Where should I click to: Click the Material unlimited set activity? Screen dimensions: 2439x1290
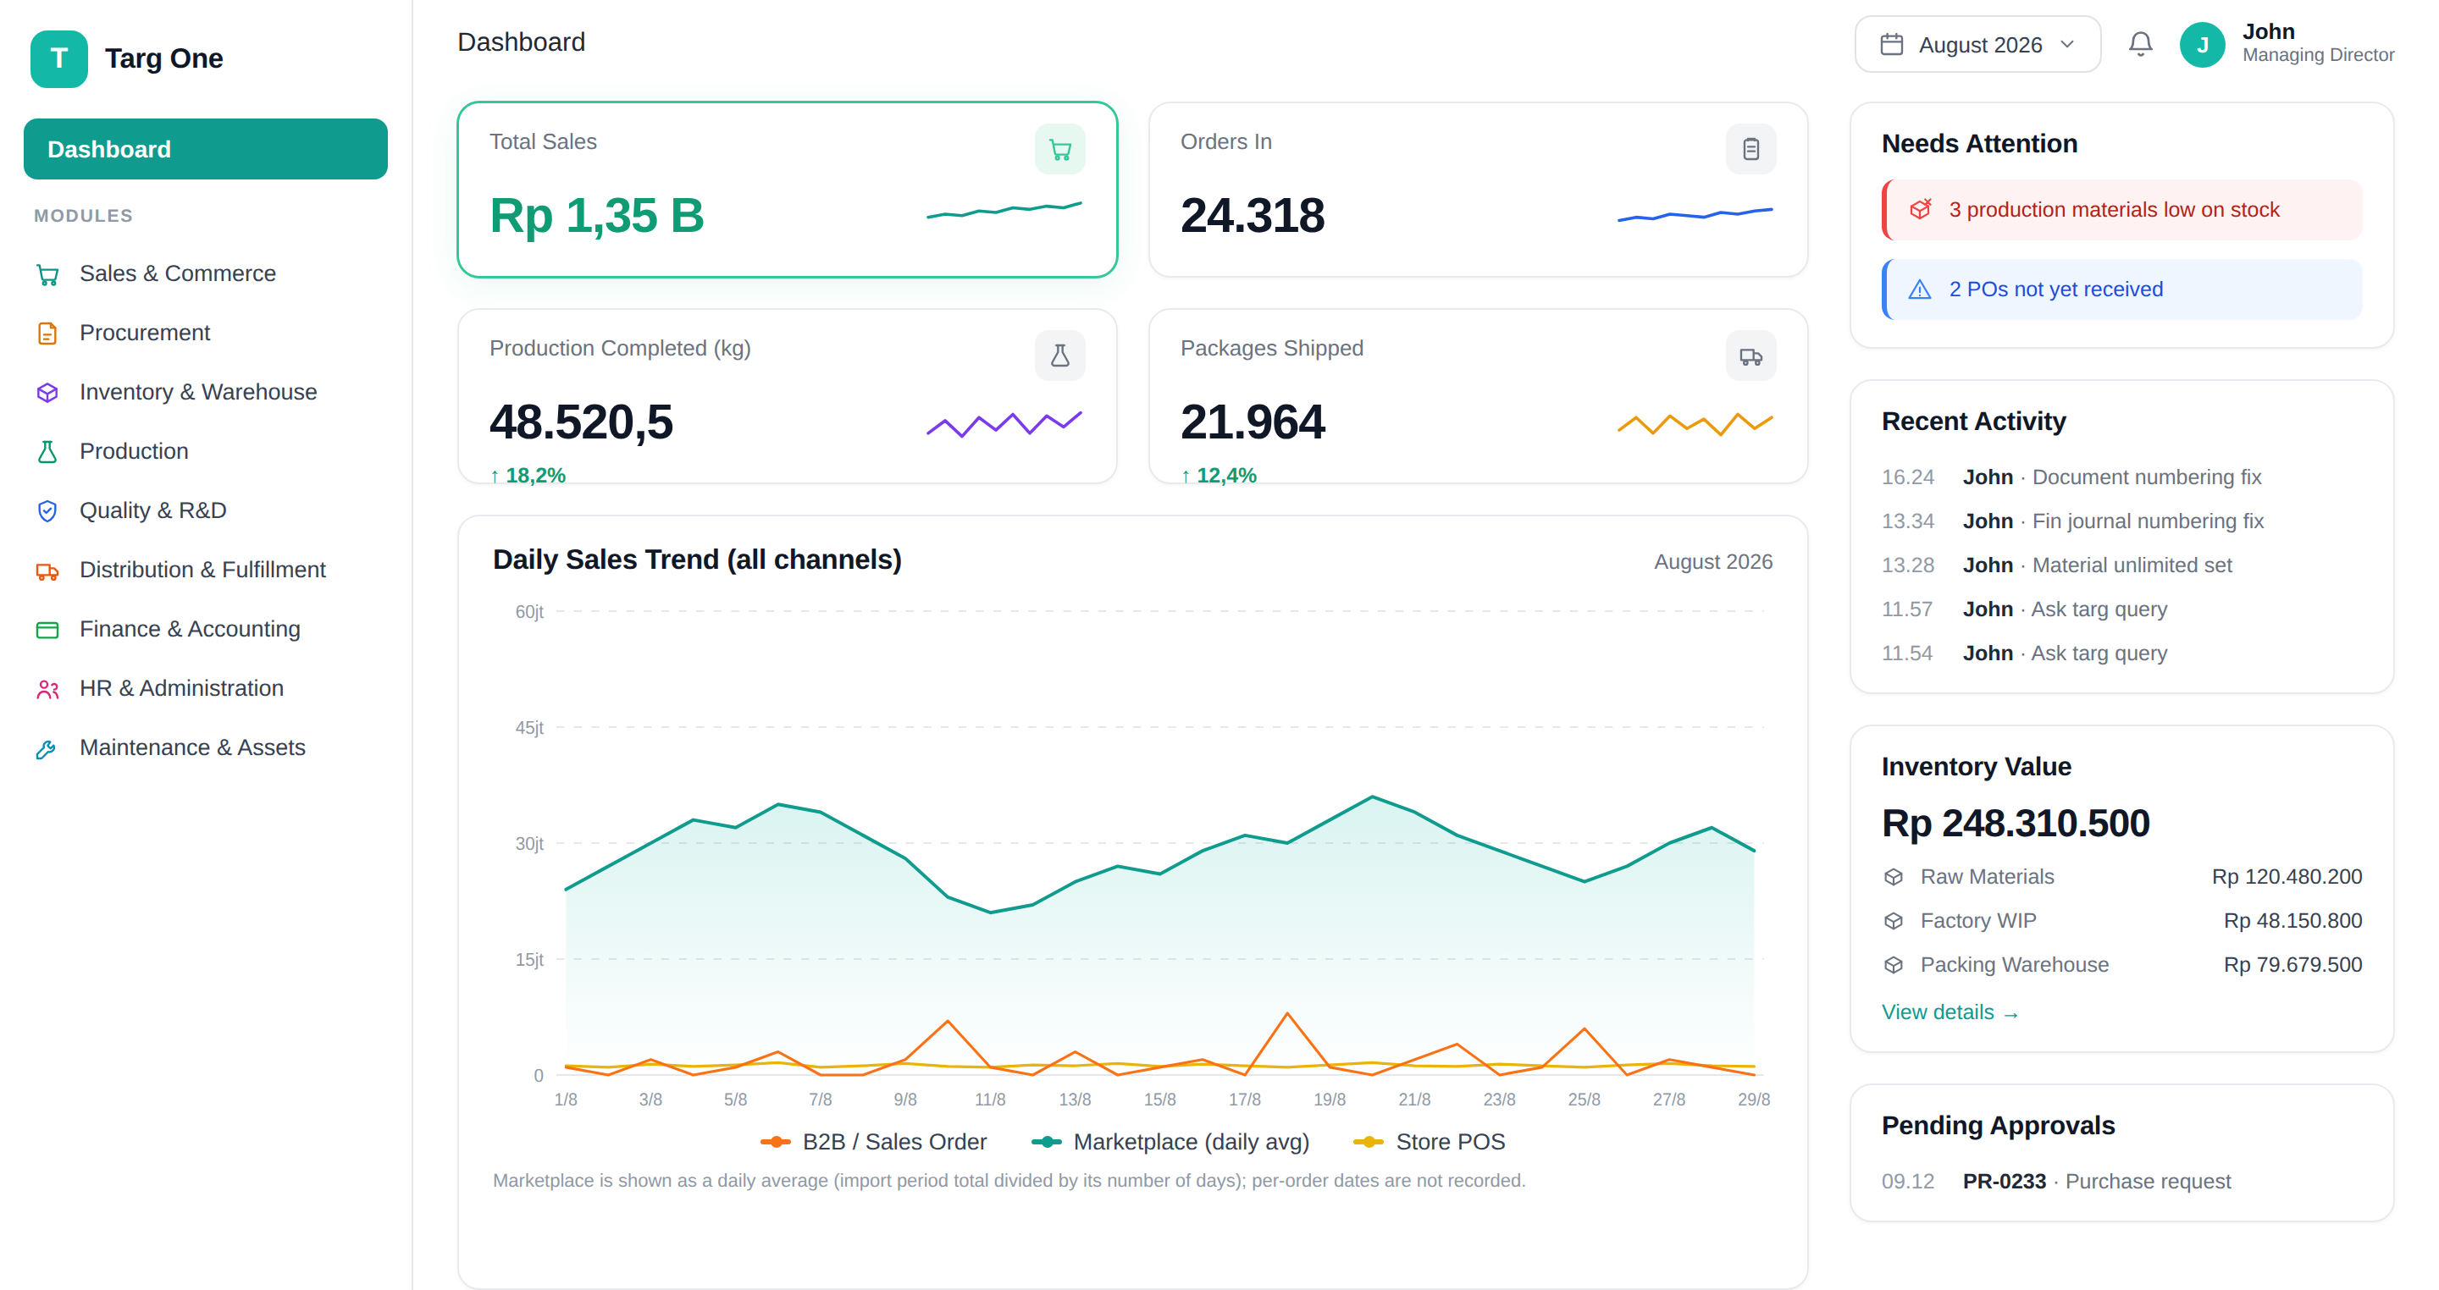tap(2121, 565)
